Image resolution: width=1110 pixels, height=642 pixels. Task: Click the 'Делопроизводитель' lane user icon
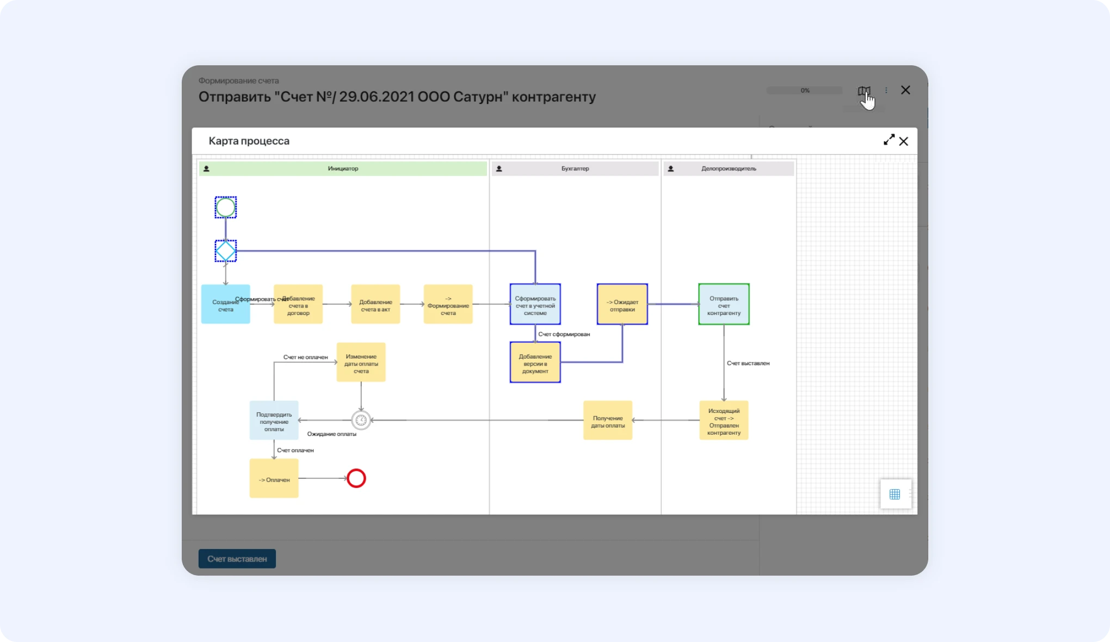click(x=671, y=169)
